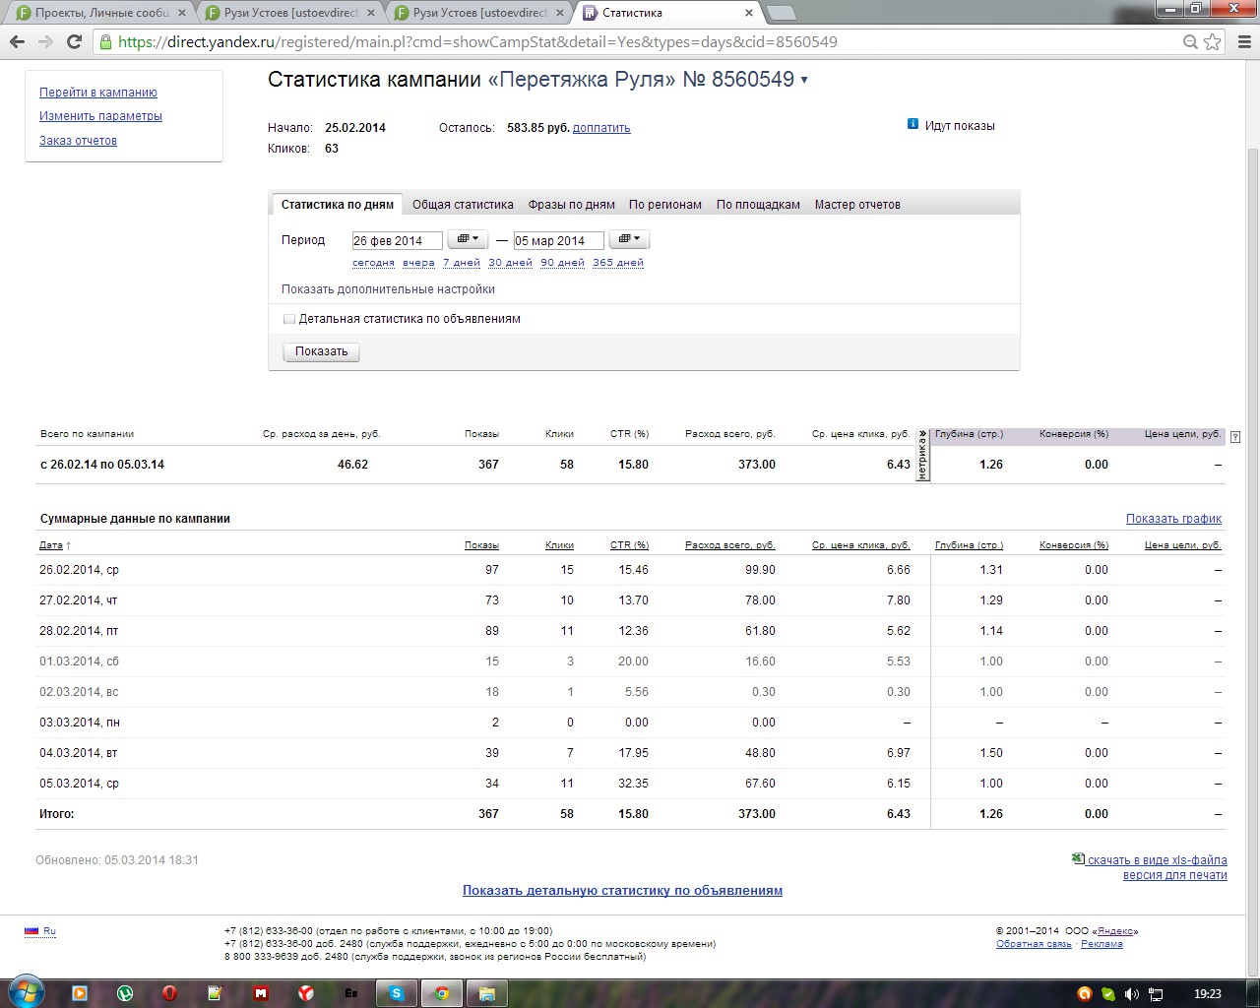1260x1008 pixels.
Task: Open Windows Explorer from the taskbar
Action: [x=487, y=993]
